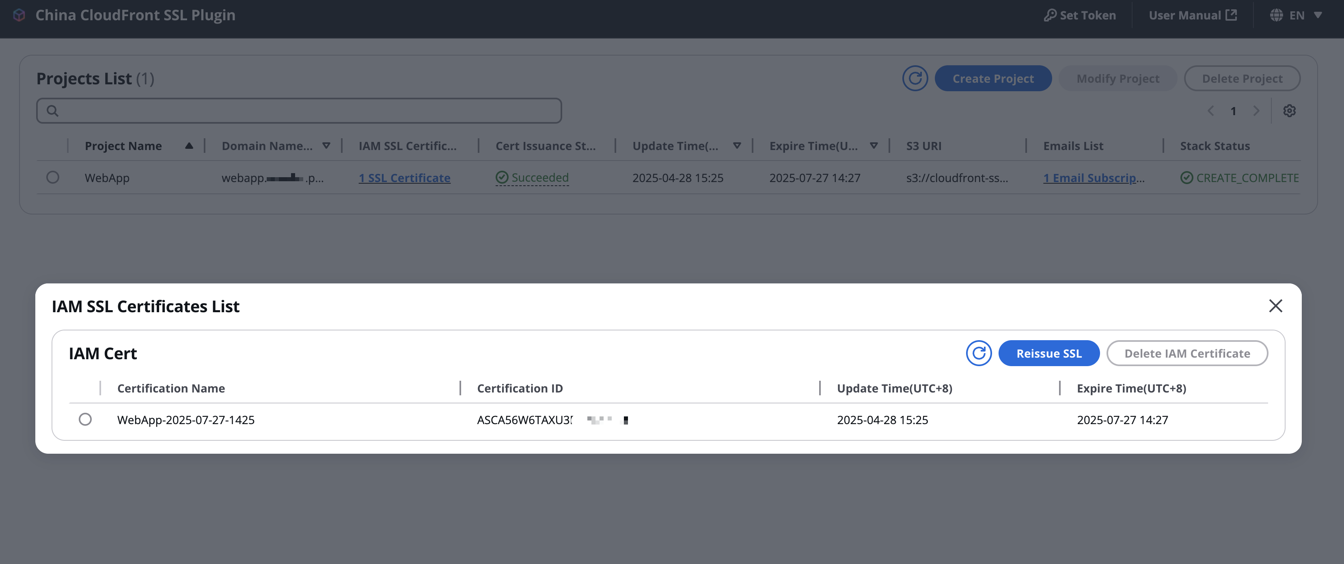The width and height of the screenshot is (1344, 564).
Task: Open Set Token in the header
Action: 1079,15
